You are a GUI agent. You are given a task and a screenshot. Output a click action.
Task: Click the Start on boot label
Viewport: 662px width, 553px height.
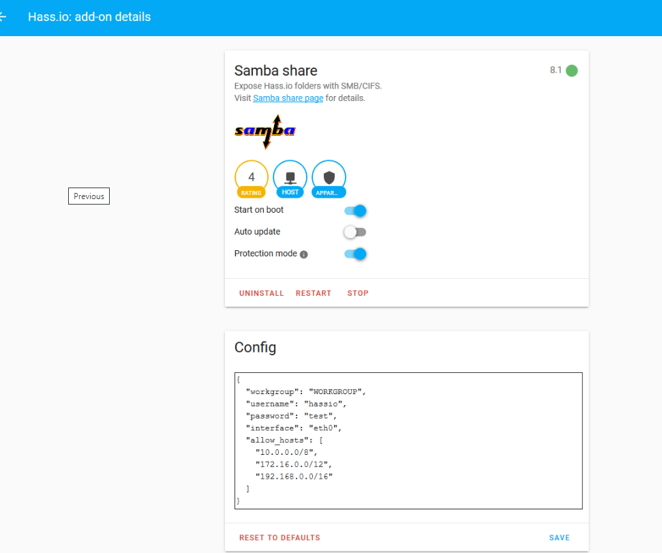pos(259,210)
